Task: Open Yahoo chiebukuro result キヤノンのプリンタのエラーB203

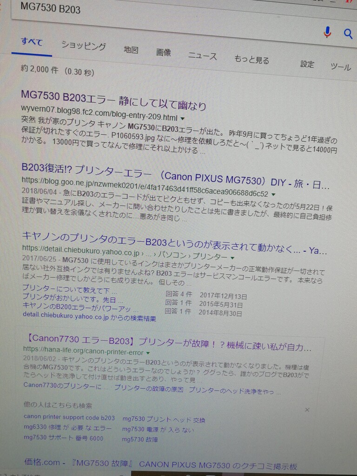Action: point(174,243)
